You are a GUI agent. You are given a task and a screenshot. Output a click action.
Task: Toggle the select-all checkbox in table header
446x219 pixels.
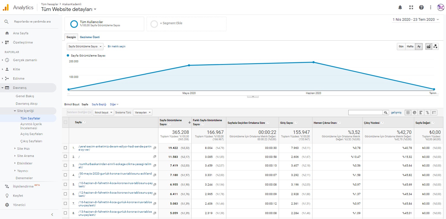65,122
